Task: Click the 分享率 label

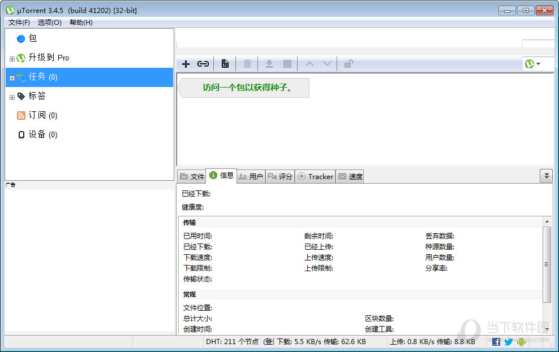Action: [436, 268]
